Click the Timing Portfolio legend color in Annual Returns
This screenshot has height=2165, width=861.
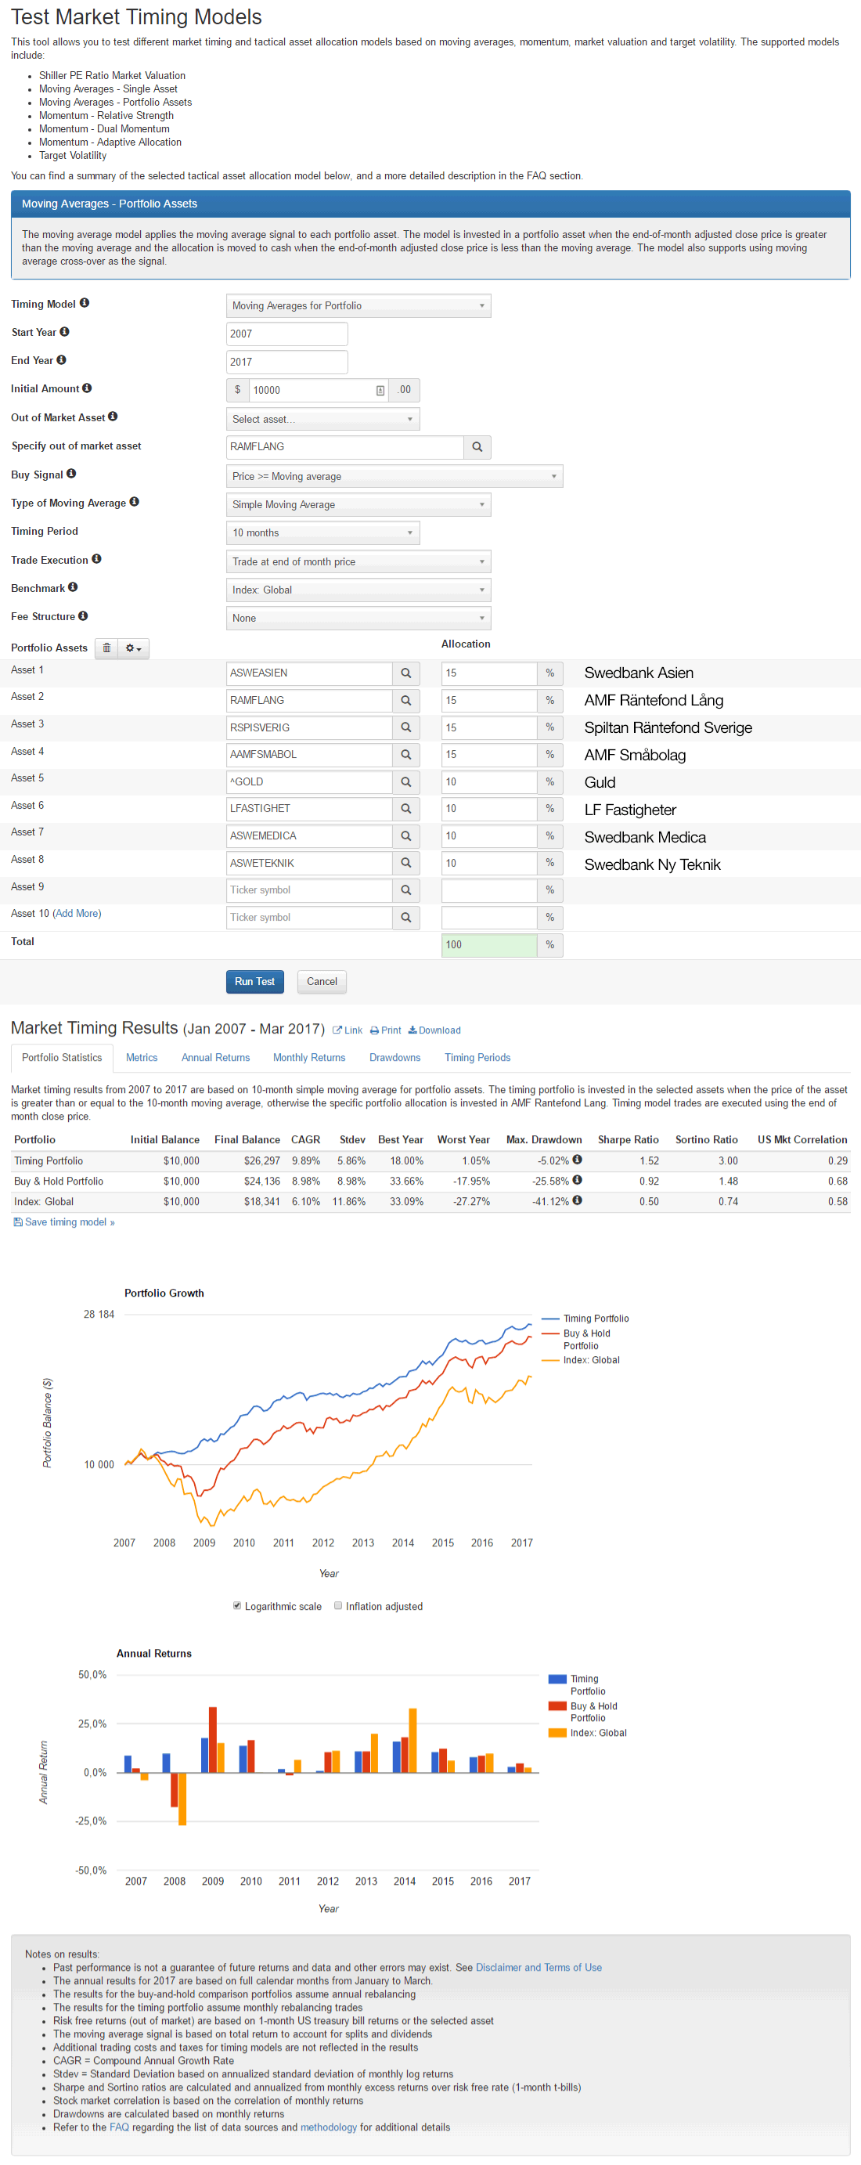pyautogui.click(x=557, y=1680)
